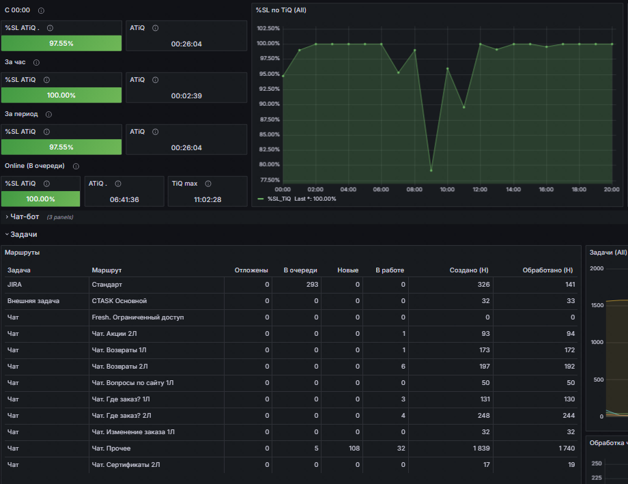Toggle %SL_TiQ series in chart legend
Viewport: 628px width, 484px height.
pos(279,199)
